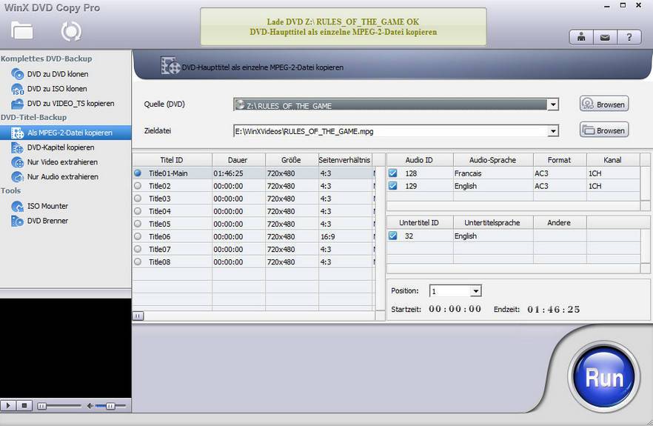Uncheck subtitle 32 English

[392, 236]
